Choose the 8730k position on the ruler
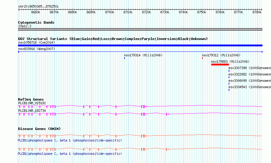The height and width of the screenshot is (163, 271). coord(165,12)
